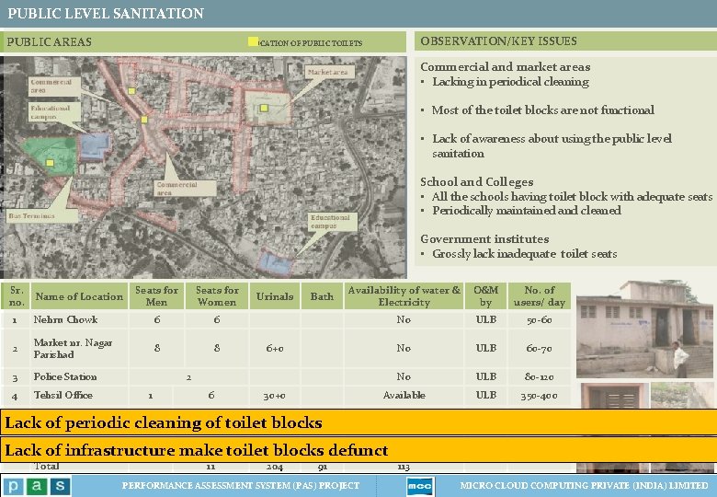The image size is (717, 497).
Task: Click the 'Government institutes' subheading
Action: 484,239
